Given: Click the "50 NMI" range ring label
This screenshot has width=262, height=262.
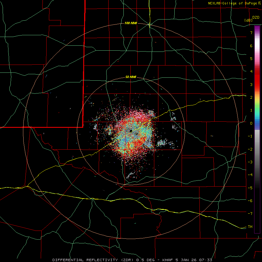Looking at the screenshot, I should coord(131,77).
